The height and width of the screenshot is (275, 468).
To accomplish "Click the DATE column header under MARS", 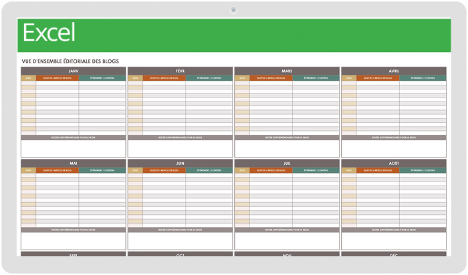I will point(242,78).
